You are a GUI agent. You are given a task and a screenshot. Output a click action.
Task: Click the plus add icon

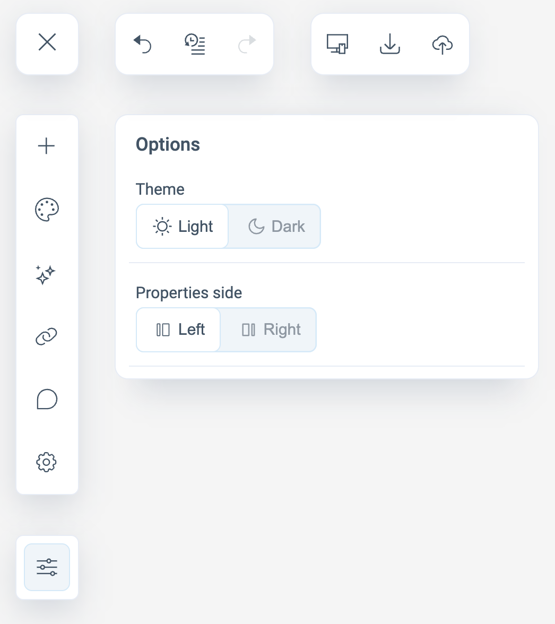(47, 146)
